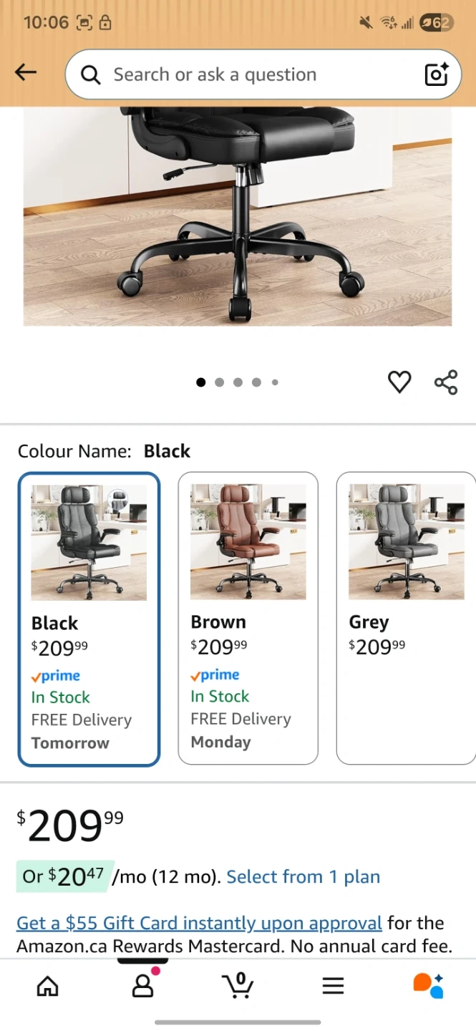Choose the Grey colour option

pyautogui.click(x=406, y=619)
